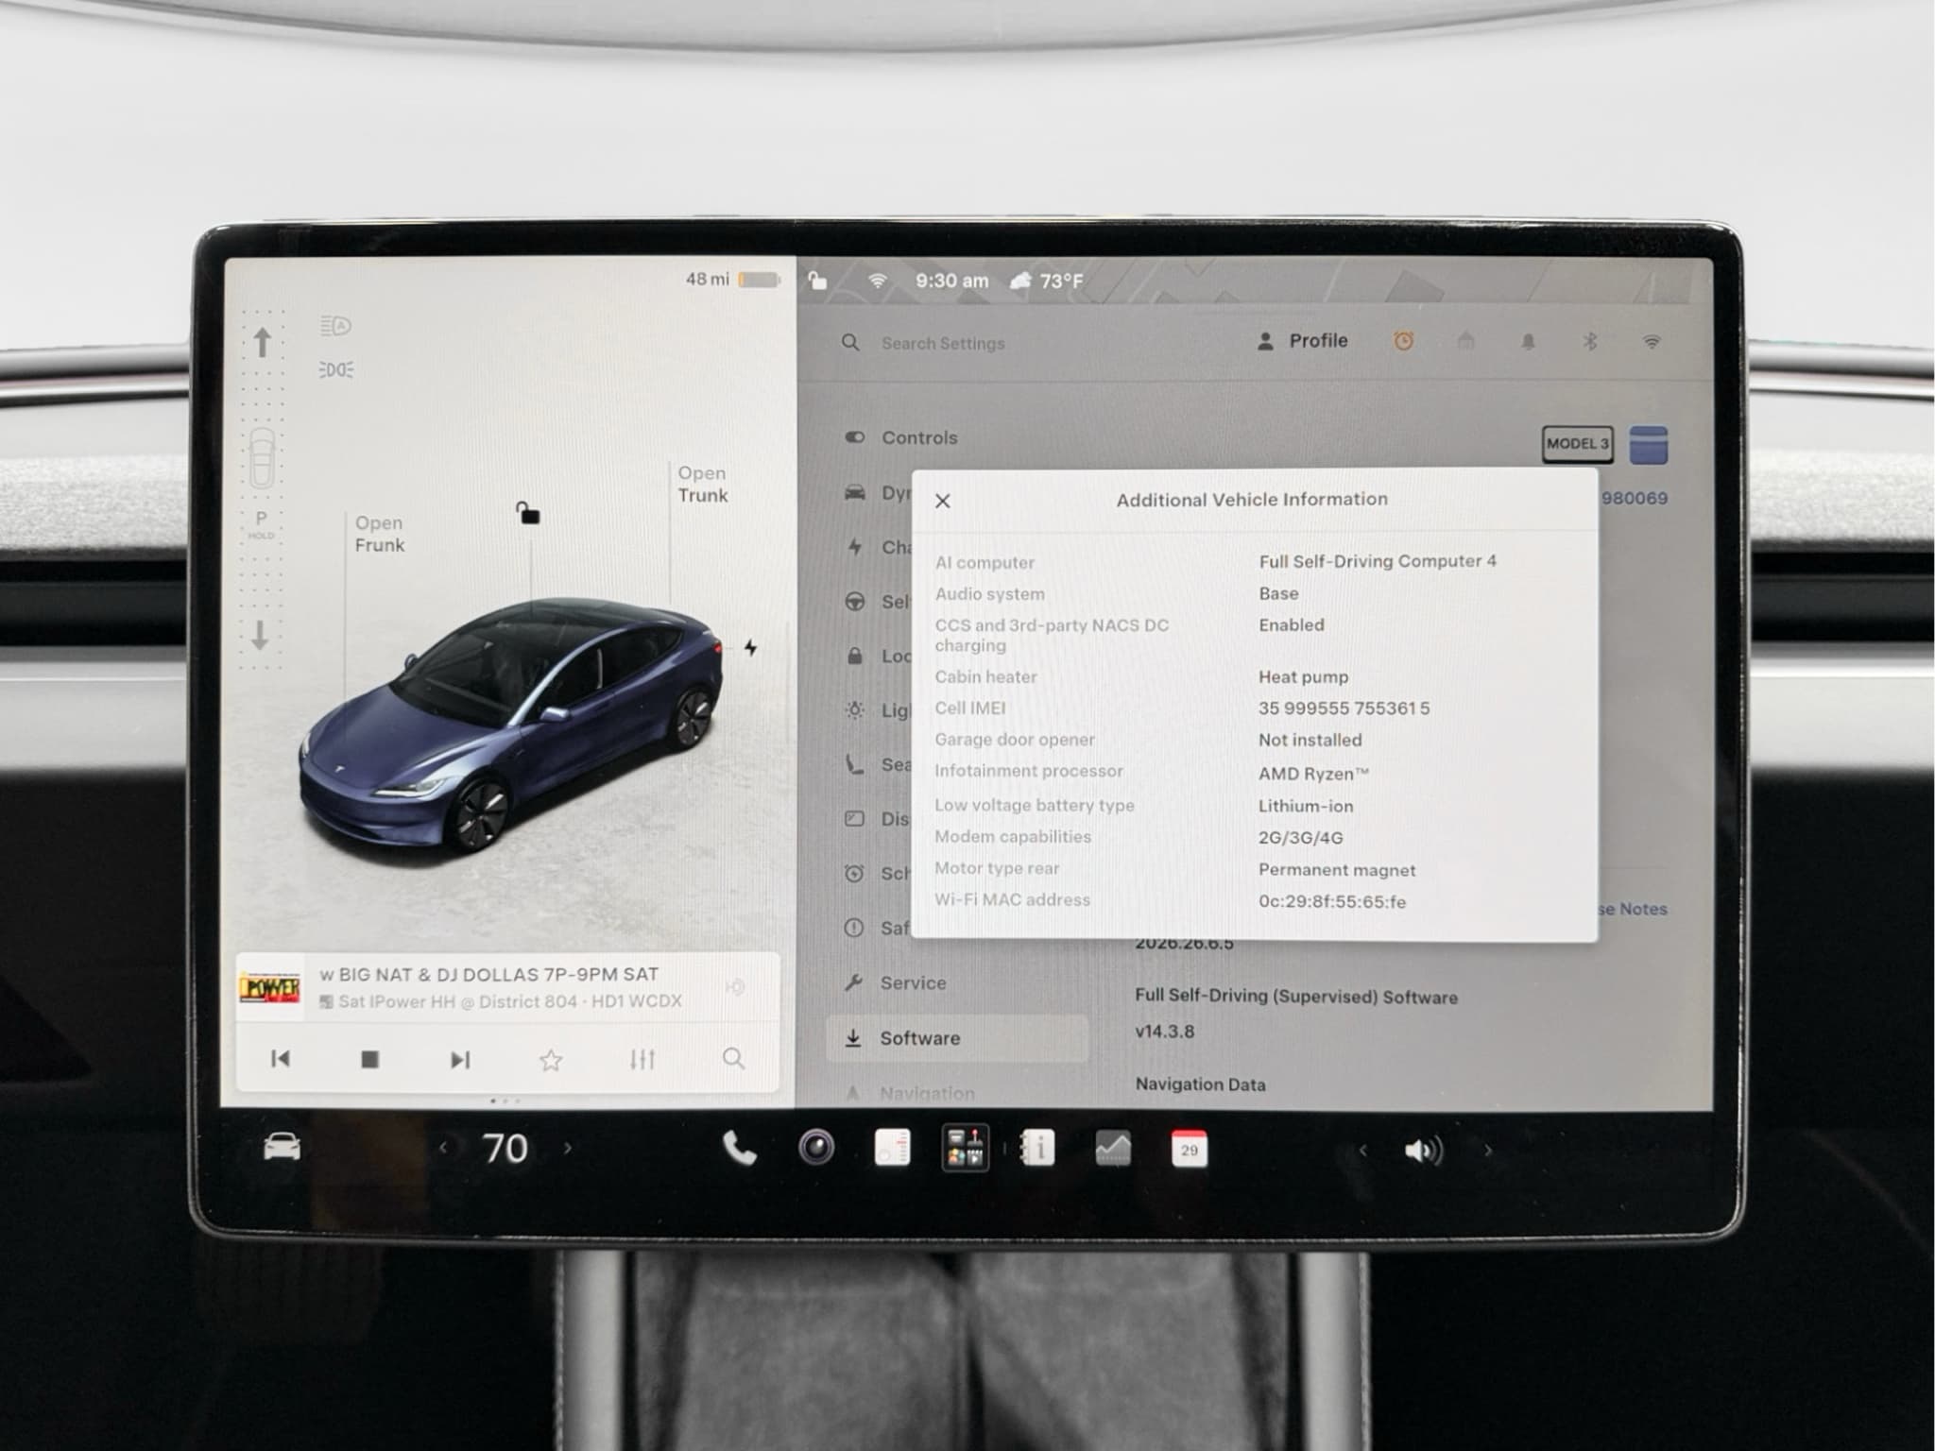Viewport: 1935px width, 1451px height.
Task: Tap the Wi-Fi icon in top status bar
Action: [x=878, y=281]
